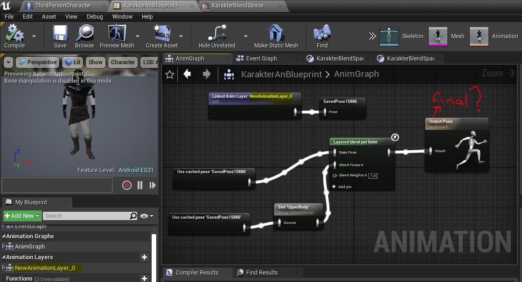
Task: Open the viewport options dropdown arrow
Action: click(8, 62)
